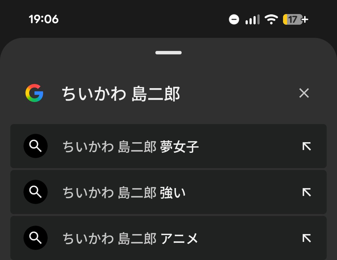Tap the Wi-Fi status icon
The width and height of the screenshot is (337, 260).
coord(271,20)
